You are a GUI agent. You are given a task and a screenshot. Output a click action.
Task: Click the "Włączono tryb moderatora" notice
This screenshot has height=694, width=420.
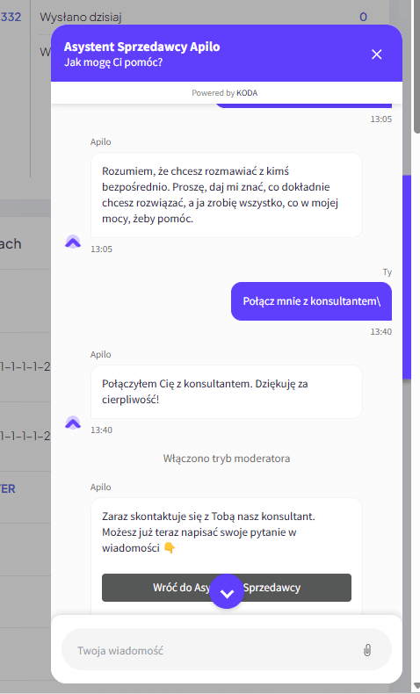click(x=227, y=458)
